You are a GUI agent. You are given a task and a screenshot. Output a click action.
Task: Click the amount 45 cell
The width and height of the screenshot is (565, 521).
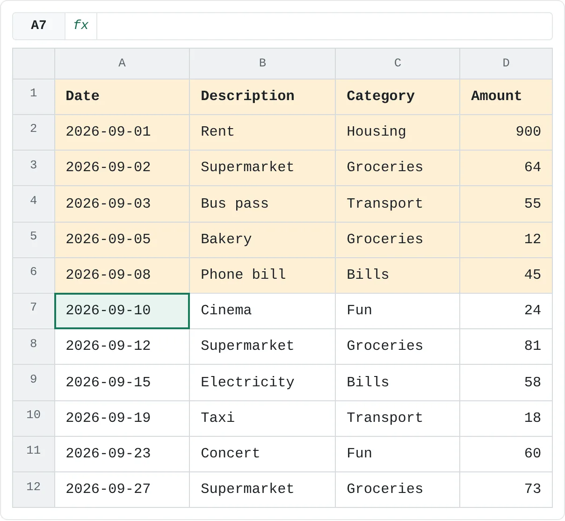[506, 275]
